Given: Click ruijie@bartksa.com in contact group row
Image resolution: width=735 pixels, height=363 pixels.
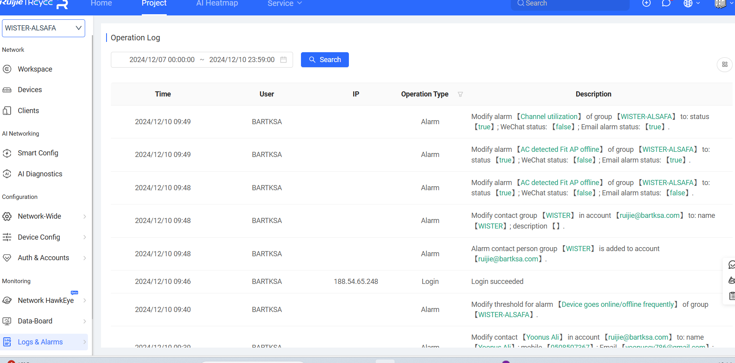Looking at the screenshot, I should click(x=649, y=216).
